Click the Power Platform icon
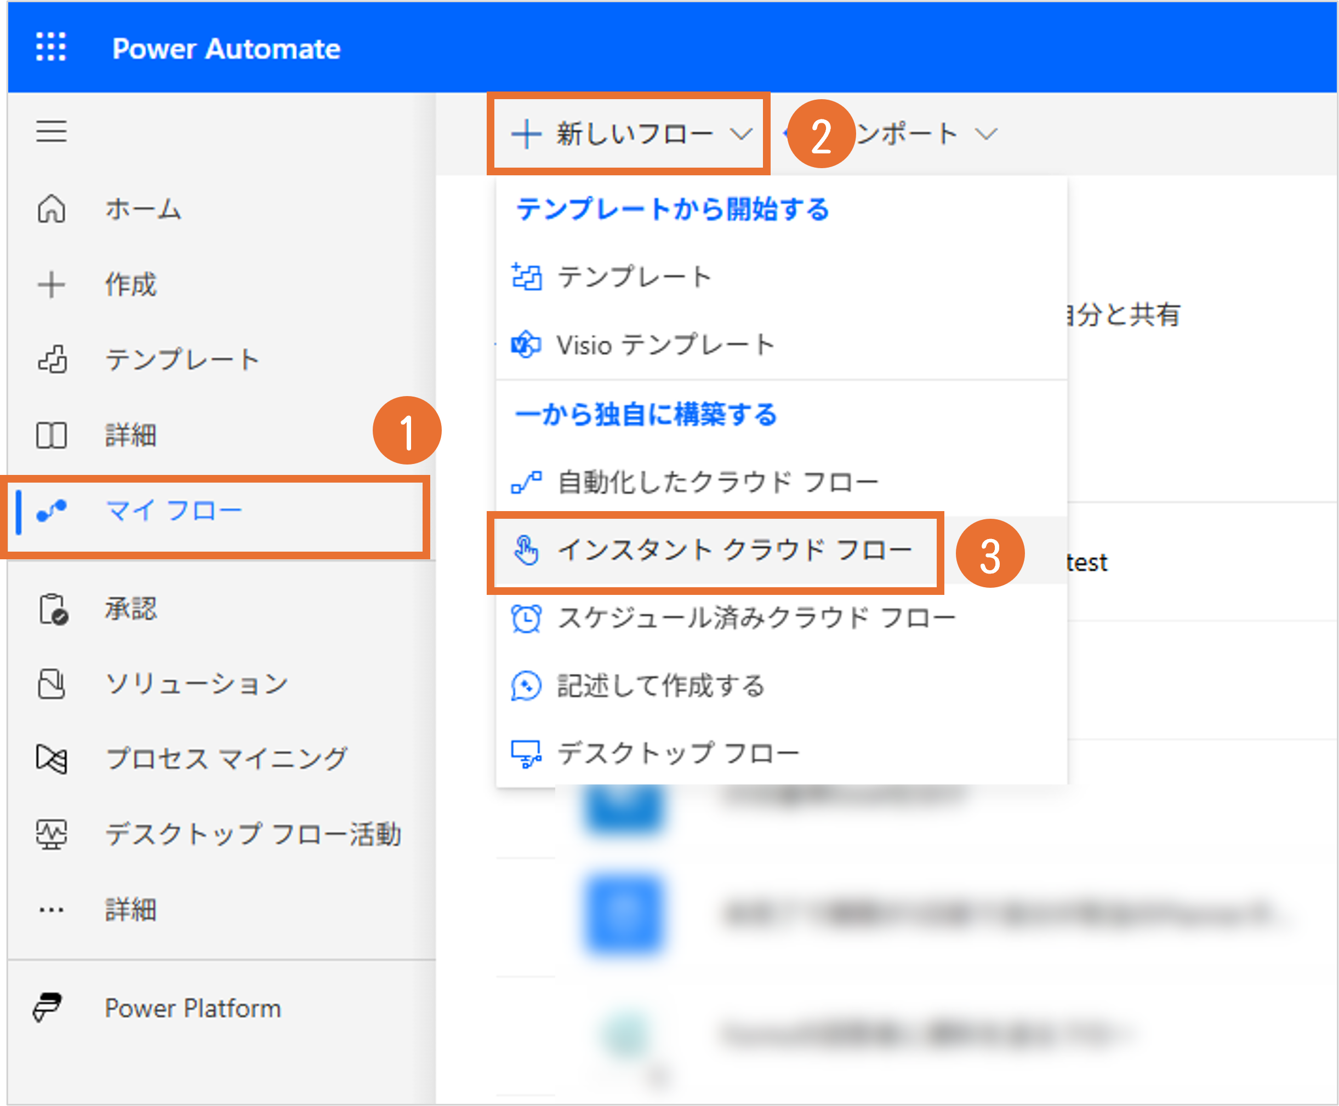 [48, 1008]
